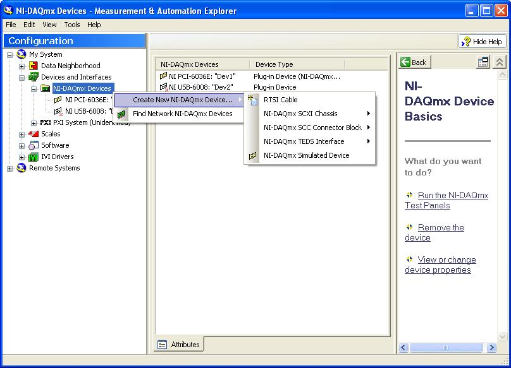The width and height of the screenshot is (511, 368).
Task: Open the View menu
Action: point(49,25)
